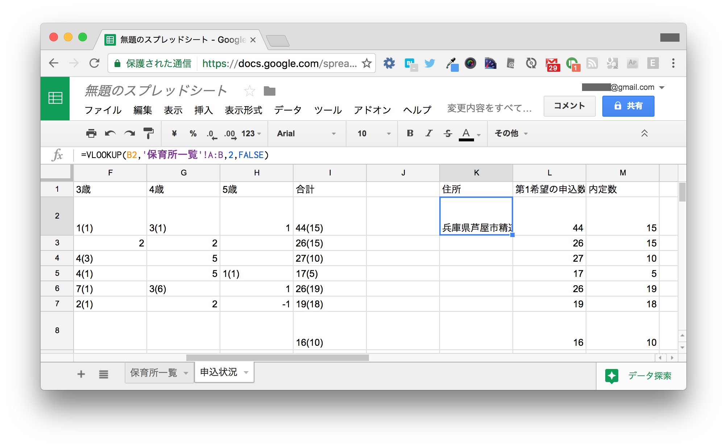Click the scroll right arrow
The image size is (727, 448).
(x=672, y=358)
